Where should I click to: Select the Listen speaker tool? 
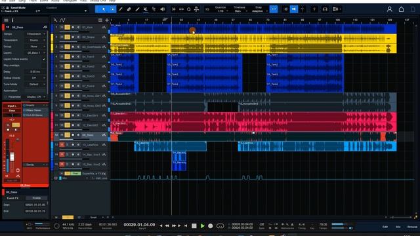click(163, 9)
